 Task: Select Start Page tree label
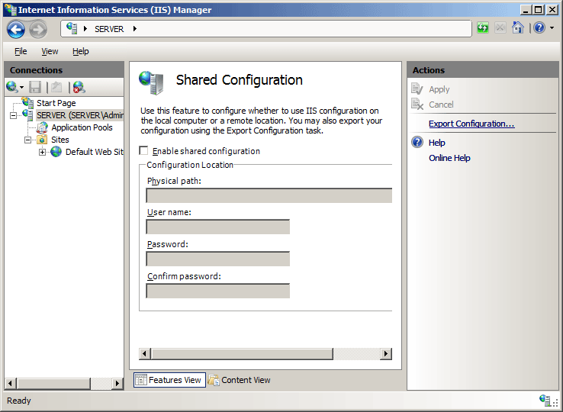[x=56, y=103]
